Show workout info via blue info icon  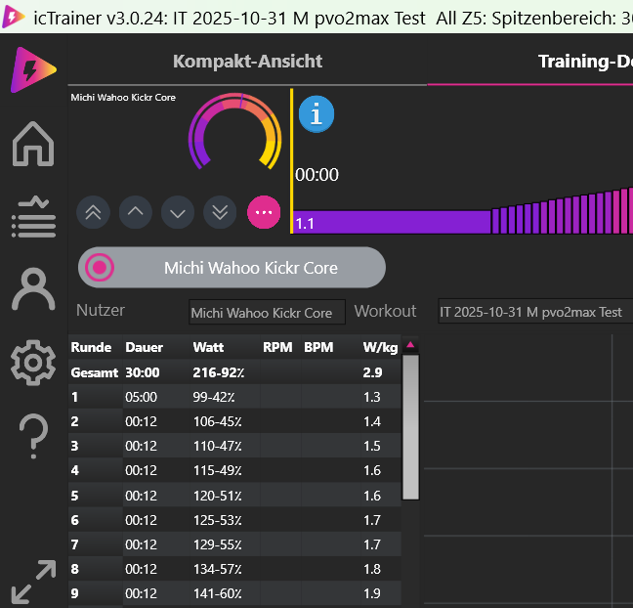click(x=316, y=114)
